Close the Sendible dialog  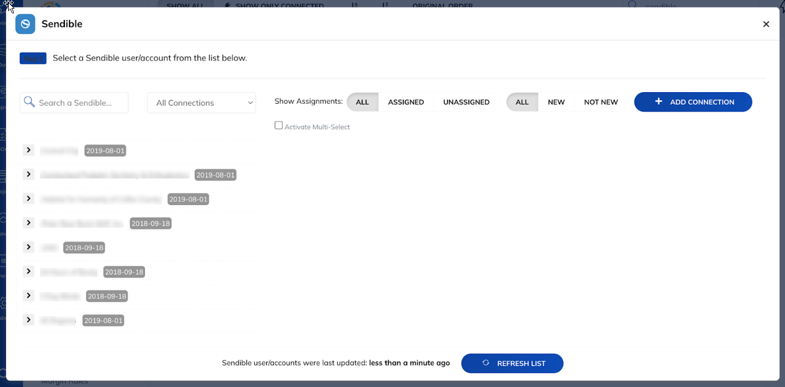[766, 24]
